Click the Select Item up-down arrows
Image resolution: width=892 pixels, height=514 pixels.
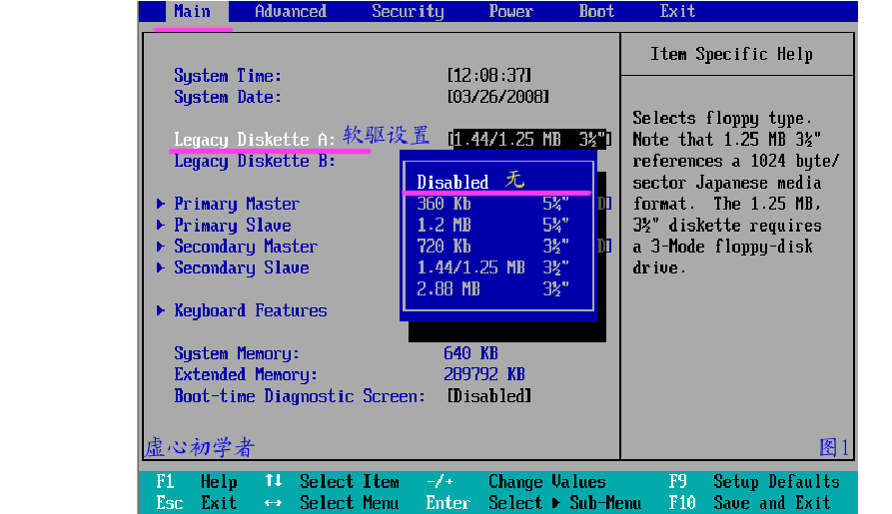[274, 481]
